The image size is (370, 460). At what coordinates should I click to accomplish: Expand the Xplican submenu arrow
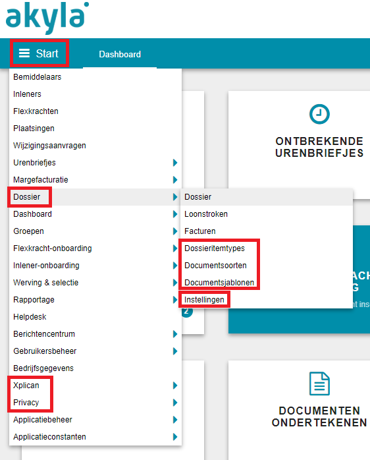coord(175,385)
